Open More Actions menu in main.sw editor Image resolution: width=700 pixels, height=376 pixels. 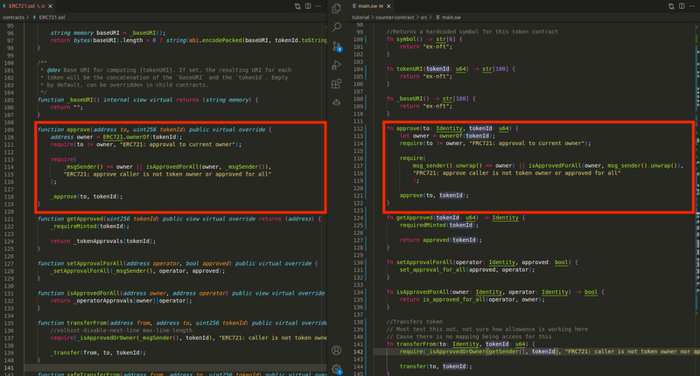tap(692, 6)
